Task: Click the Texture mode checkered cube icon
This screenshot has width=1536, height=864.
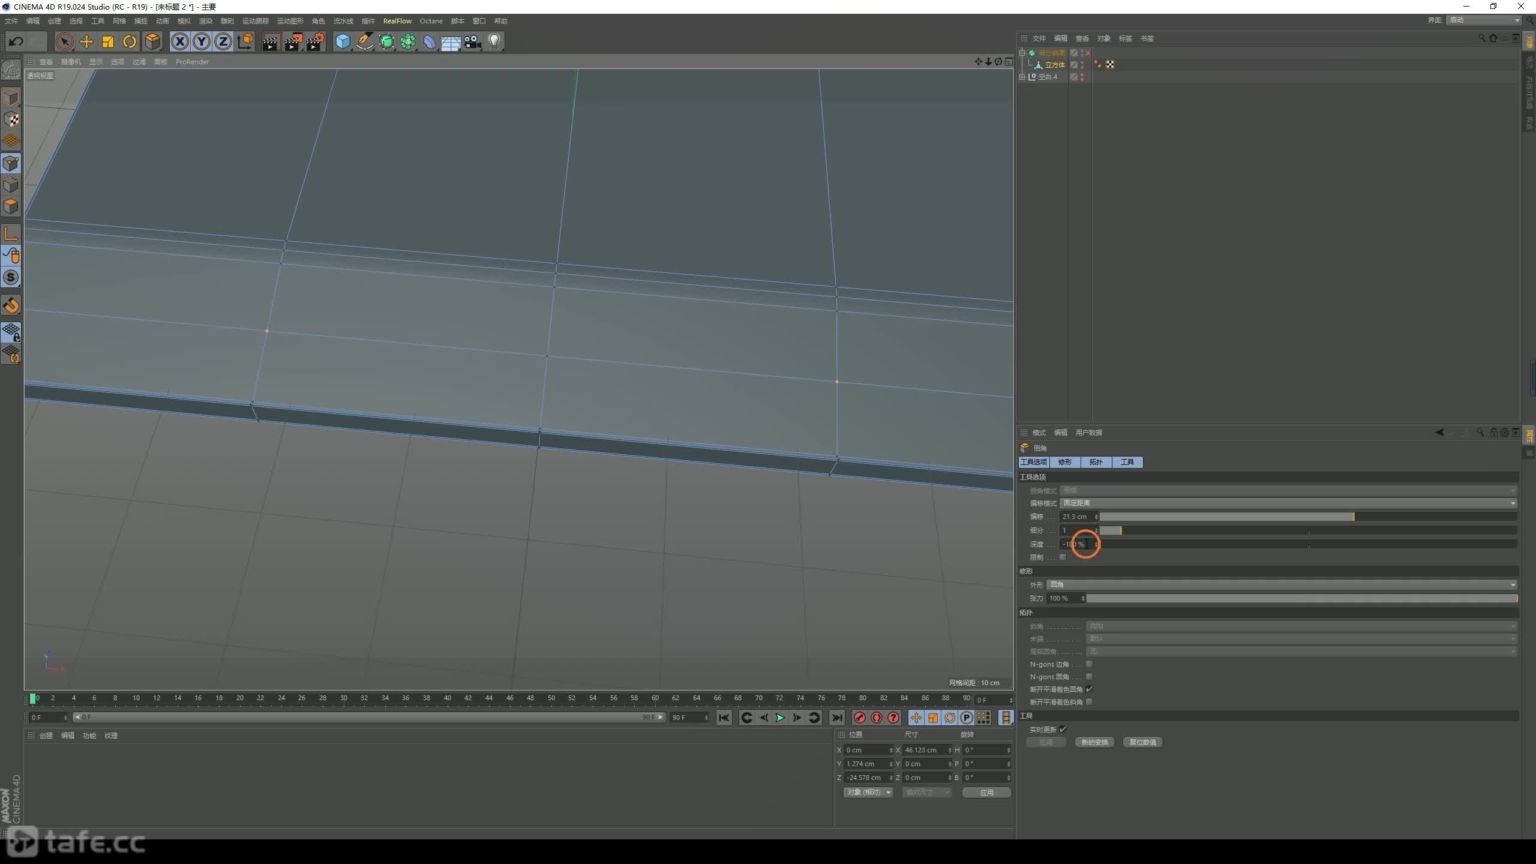Action: coord(11,119)
